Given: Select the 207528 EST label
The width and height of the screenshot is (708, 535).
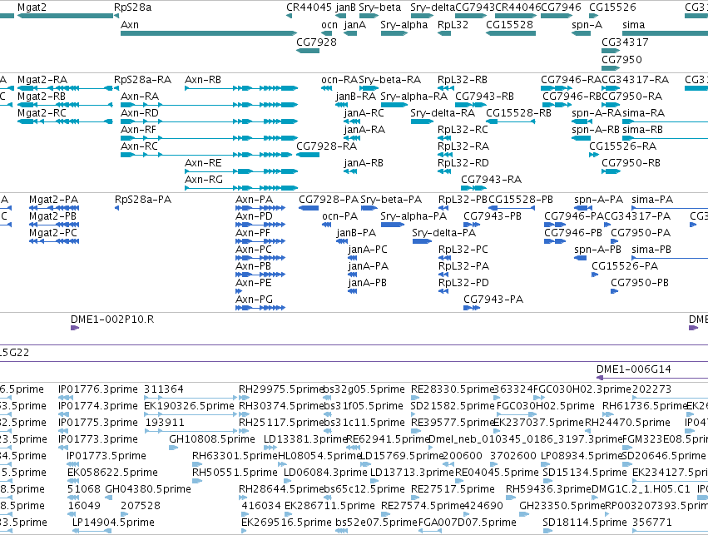Looking at the screenshot, I should pyautogui.click(x=141, y=506).
